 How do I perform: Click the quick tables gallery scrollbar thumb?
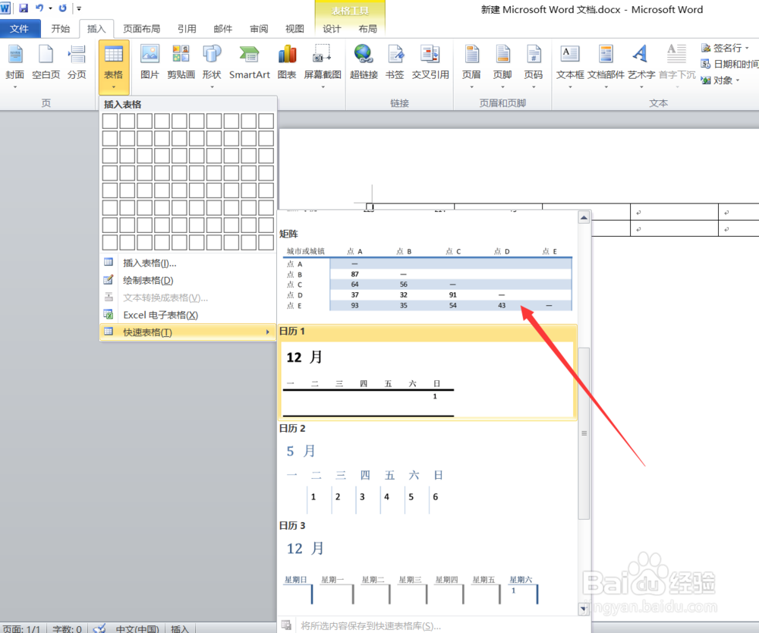(584, 433)
